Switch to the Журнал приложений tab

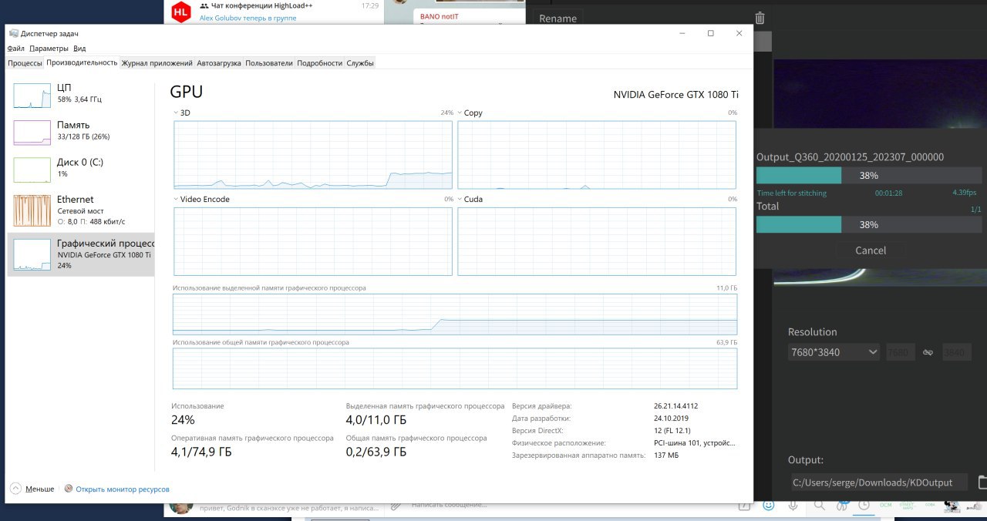157,63
